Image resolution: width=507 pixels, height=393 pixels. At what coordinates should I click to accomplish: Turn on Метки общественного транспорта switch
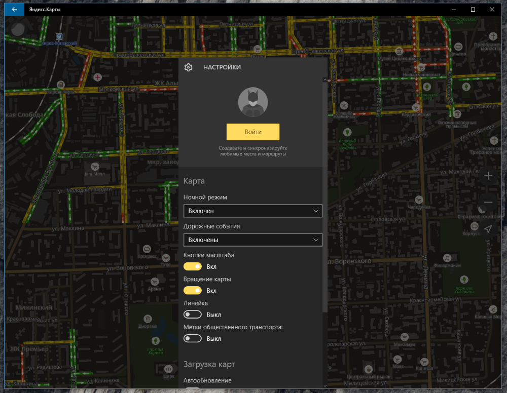pyautogui.click(x=193, y=338)
